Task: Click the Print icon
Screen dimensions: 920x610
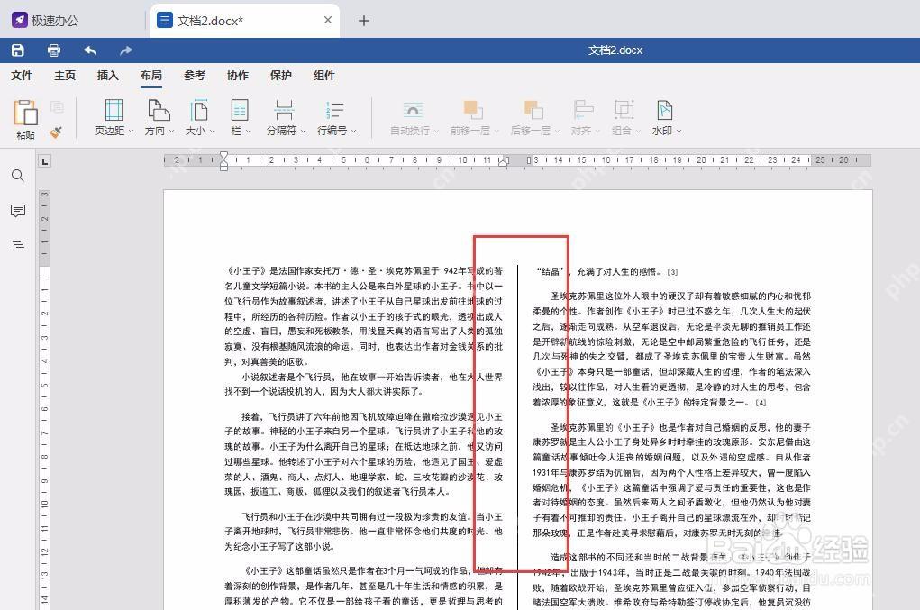Action: pyautogui.click(x=54, y=50)
